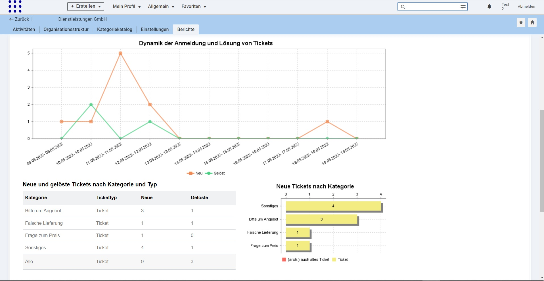Open the Erstellen dropdown
The width and height of the screenshot is (544, 281).
[86, 6]
